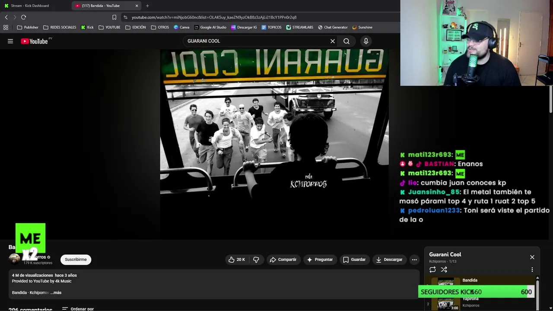553x311 pixels.
Task: Bookmark this page from the address bar
Action: (x=114, y=17)
